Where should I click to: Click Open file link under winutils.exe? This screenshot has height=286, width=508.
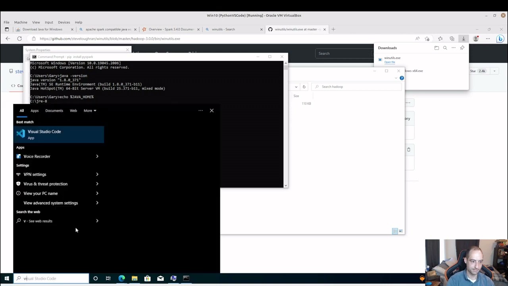coord(389,62)
